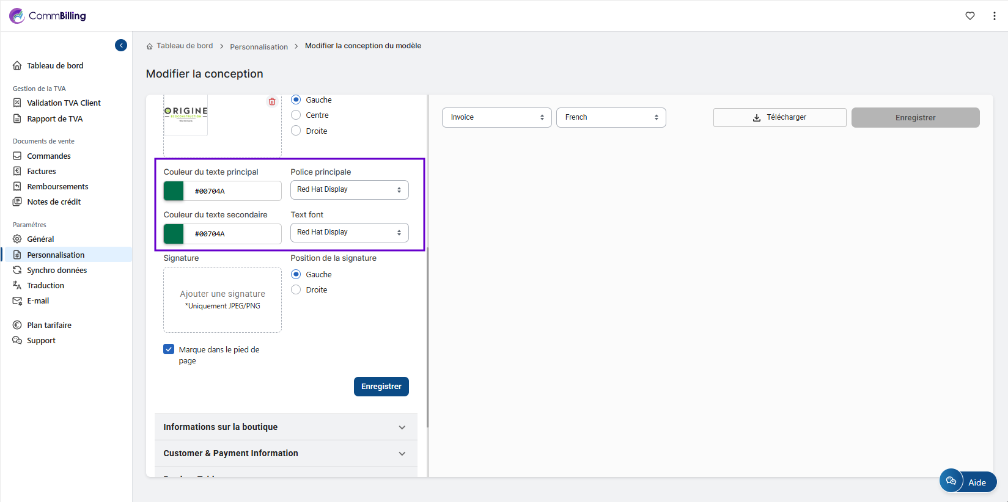1008x502 pixels.
Task: Select Droite for signature position
Action: point(296,290)
